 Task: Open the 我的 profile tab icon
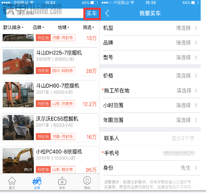87,180
